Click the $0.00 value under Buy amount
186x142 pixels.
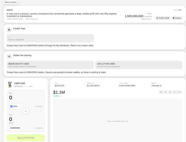pos(11,123)
